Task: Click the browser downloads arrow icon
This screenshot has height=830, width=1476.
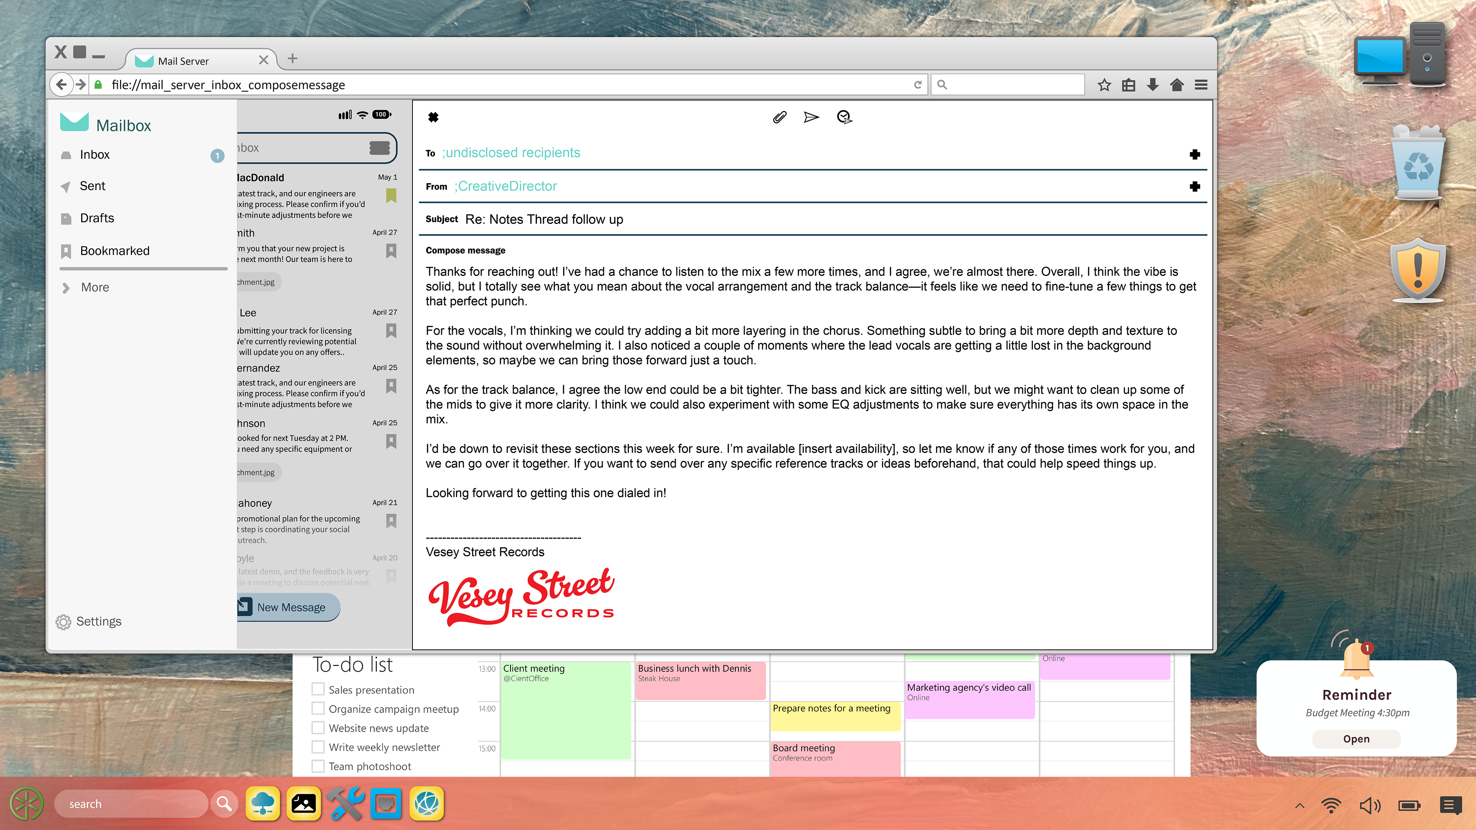Action: click(x=1153, y=85)
